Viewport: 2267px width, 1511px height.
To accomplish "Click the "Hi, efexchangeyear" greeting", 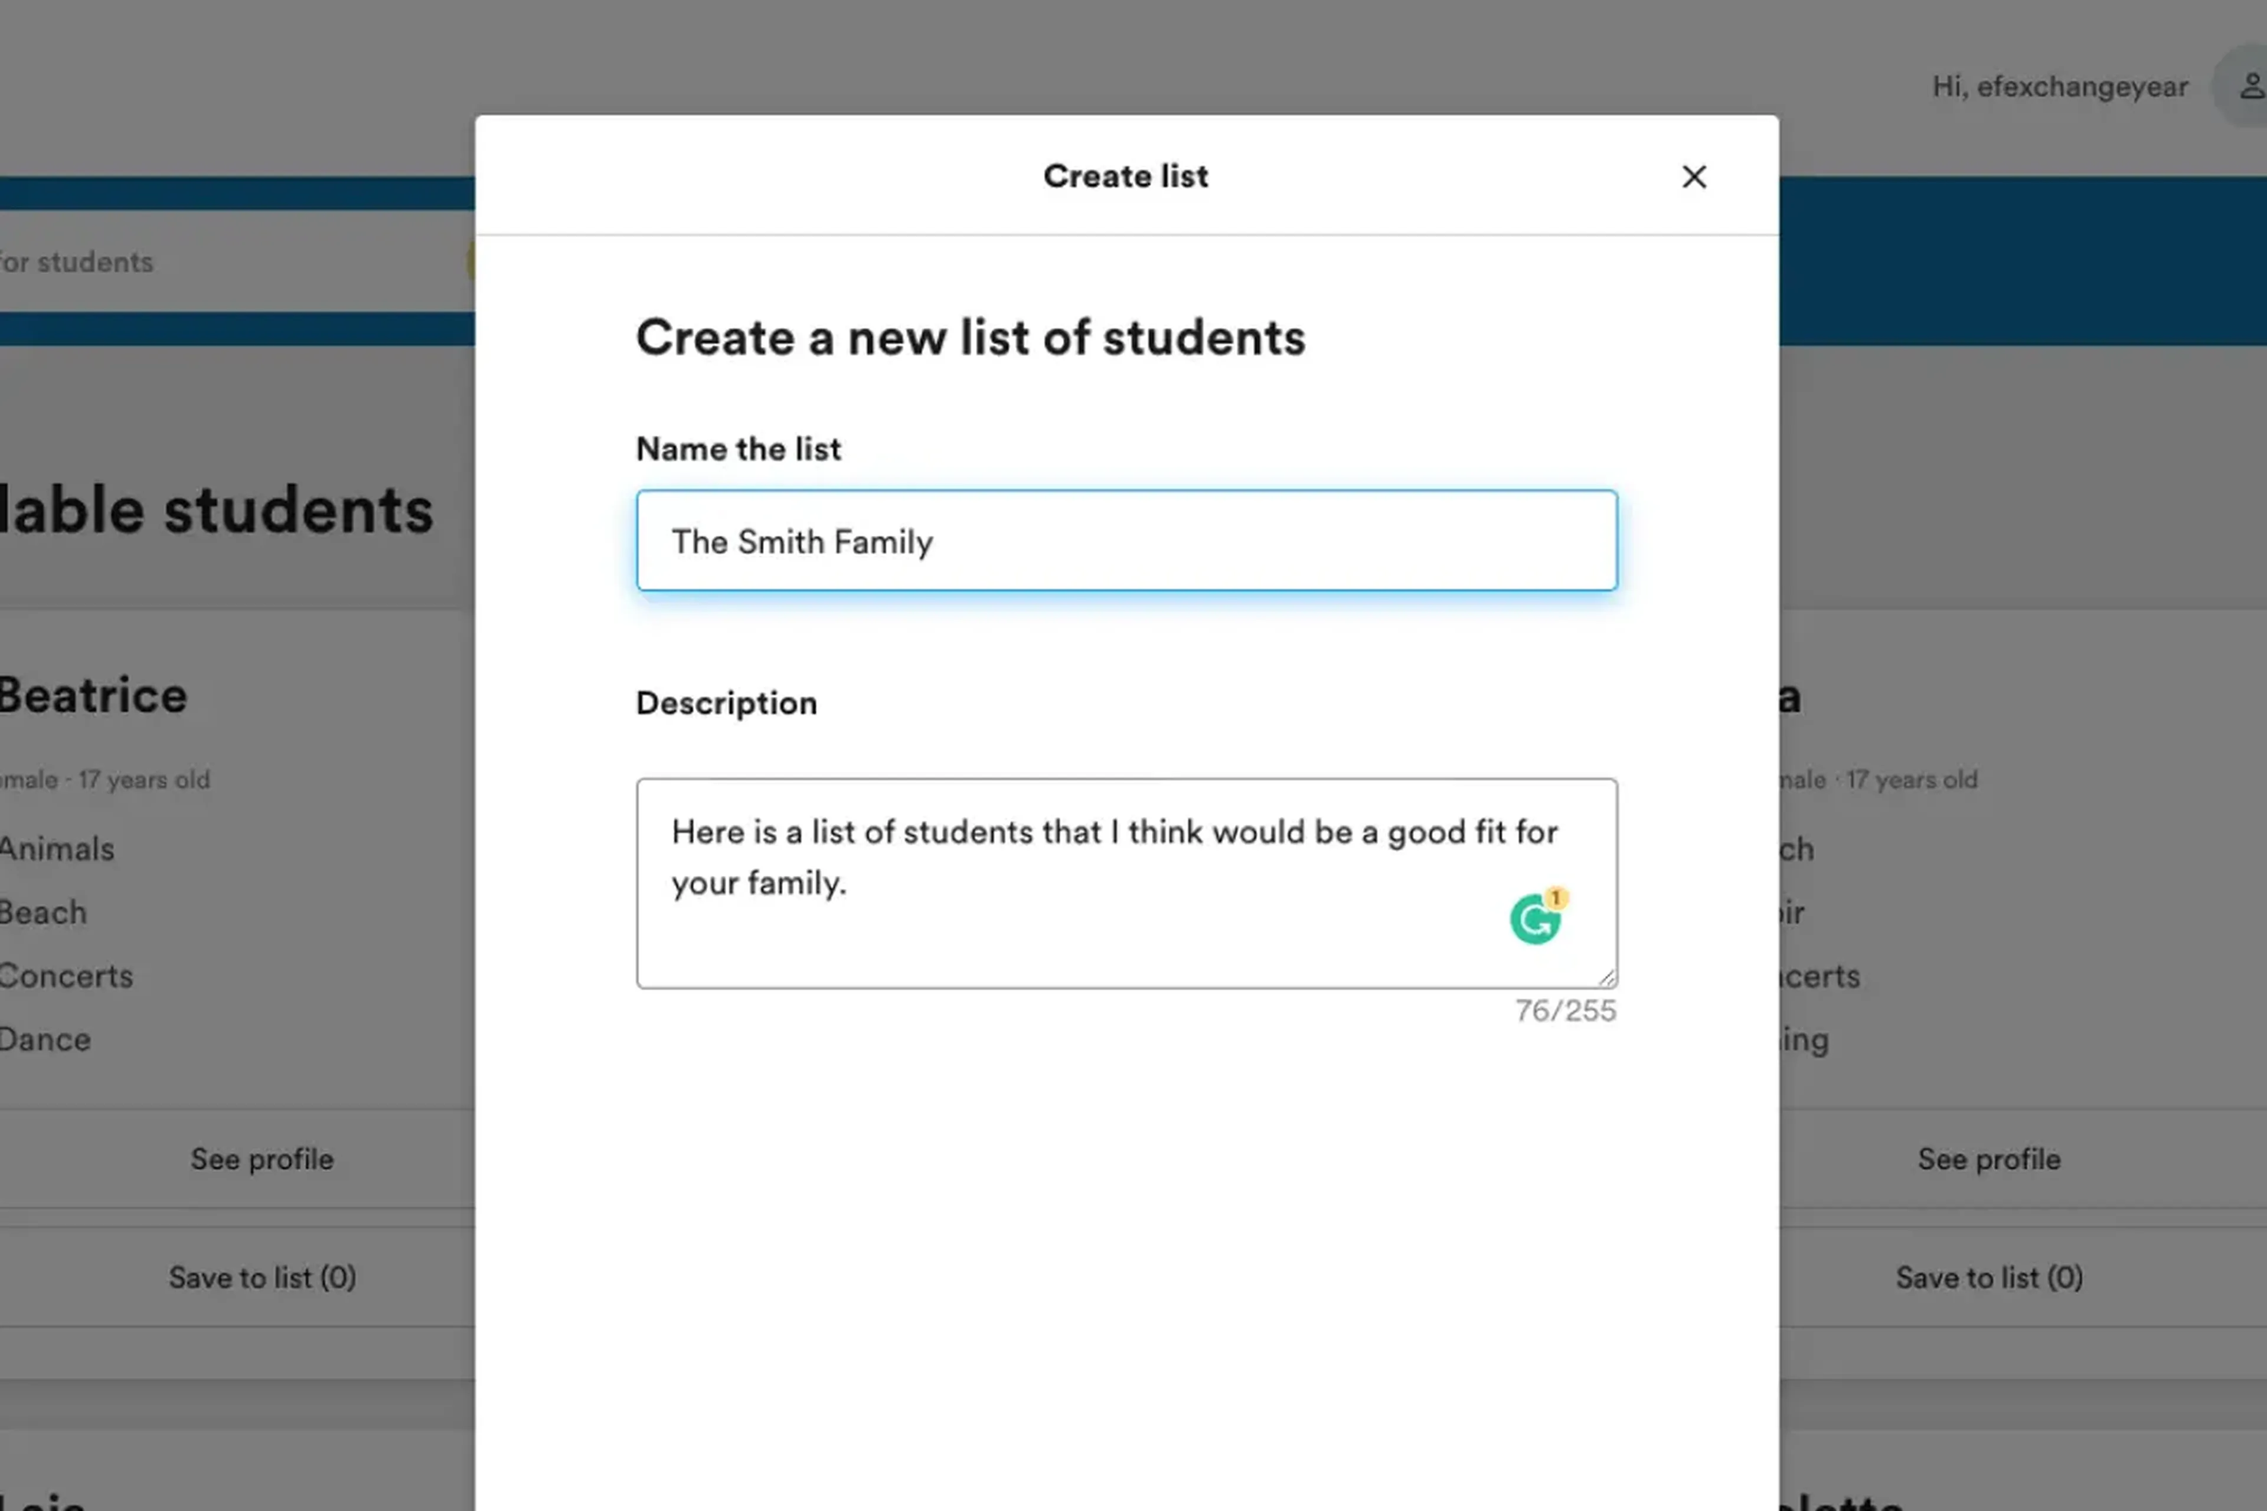I will coord(2059,87).
